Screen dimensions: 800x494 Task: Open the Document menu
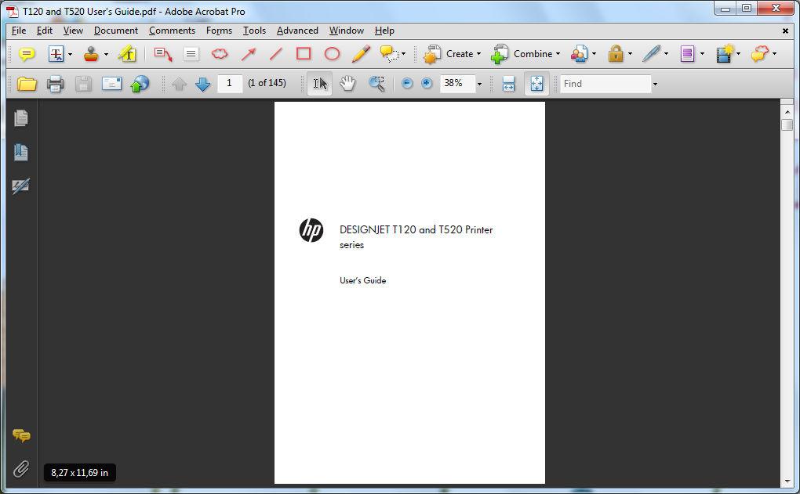[x=116, y=31]
